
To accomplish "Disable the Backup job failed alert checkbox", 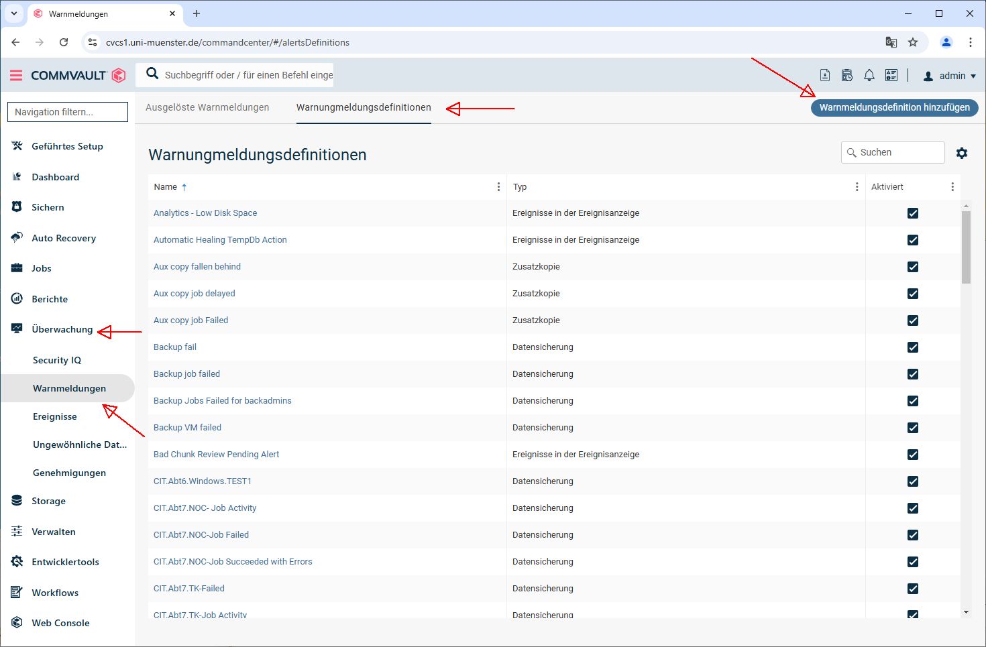I will pyautogui.click(x=913, y=374).
